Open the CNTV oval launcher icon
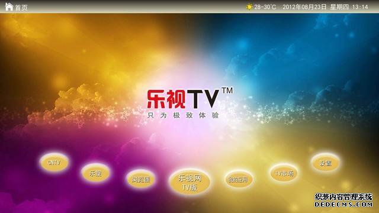Image resolution: width=379 pixels, height=213 pixels. (54, 162)
